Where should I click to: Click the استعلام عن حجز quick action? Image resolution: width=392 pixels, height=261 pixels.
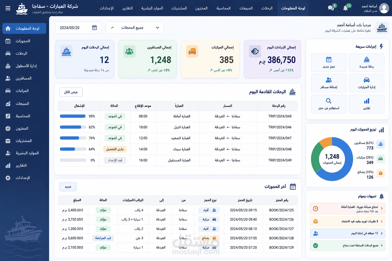pyautogui.click(x=329, y=104)
